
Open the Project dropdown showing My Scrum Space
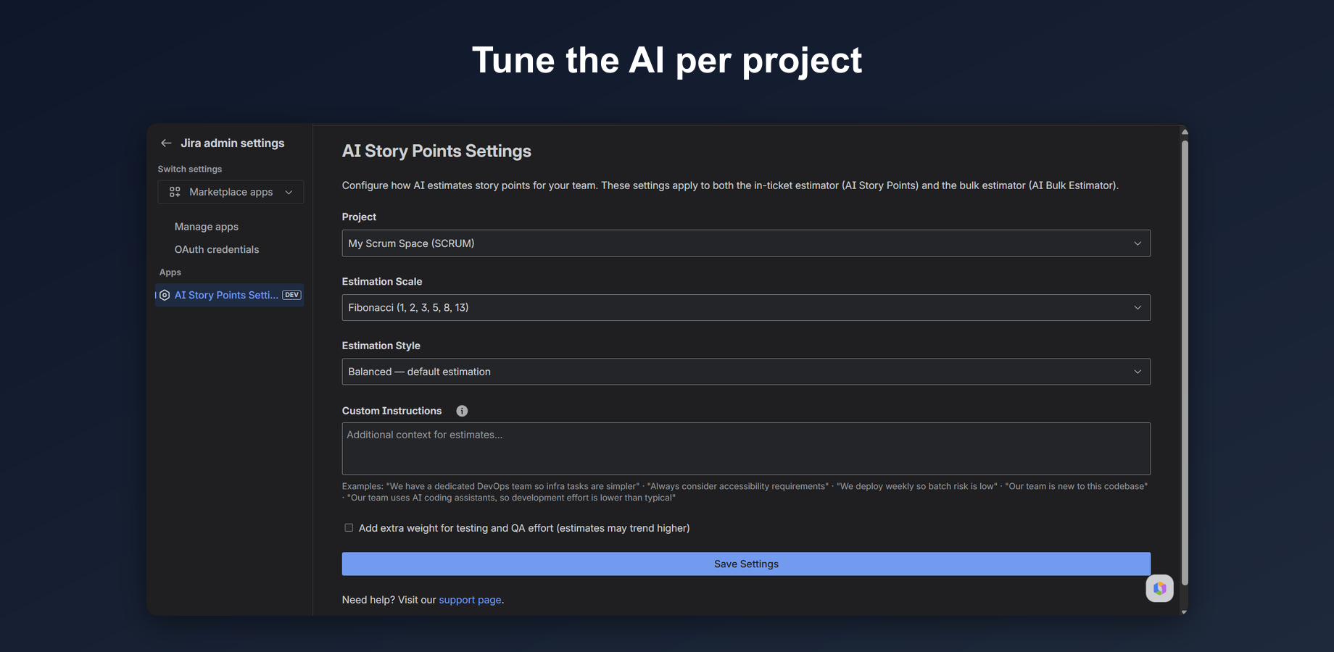[x=746, y=243]
